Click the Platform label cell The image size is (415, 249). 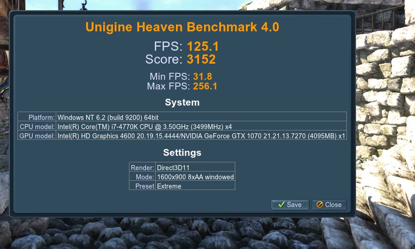click(37, 117)
